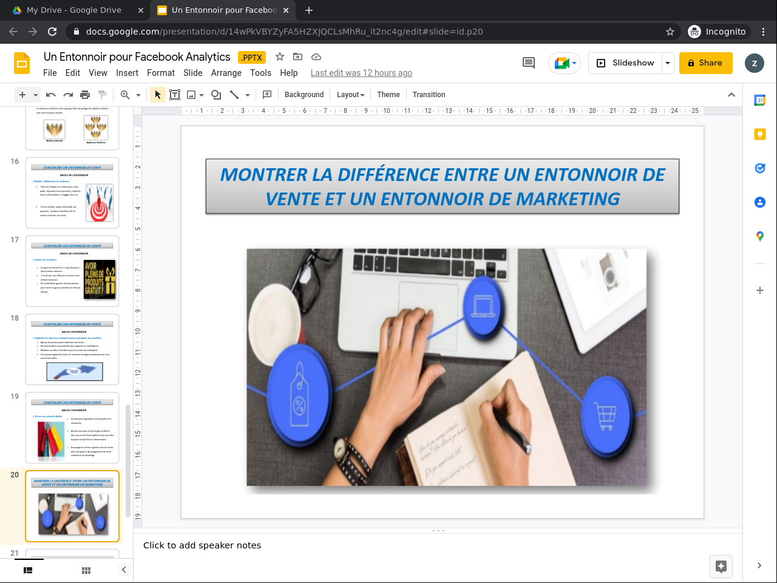Click the zoom magnifier tool
This screenshot has width=777, height=583.
[x=125, y=95]
